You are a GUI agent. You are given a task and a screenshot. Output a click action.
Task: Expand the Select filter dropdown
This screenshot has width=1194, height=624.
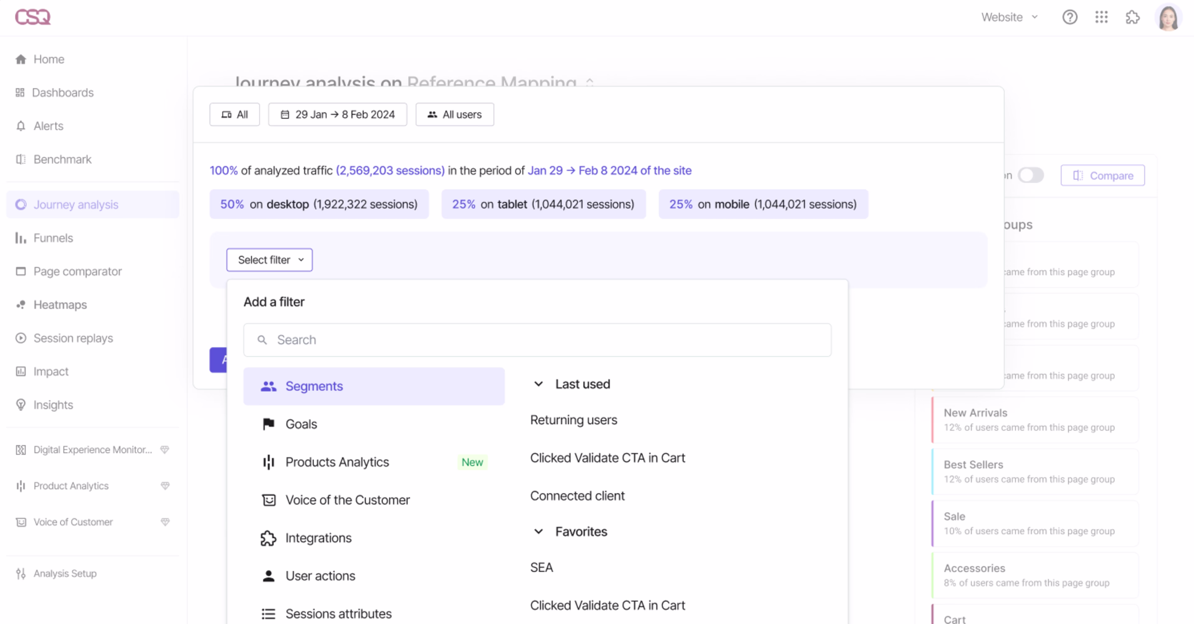(269, 259)
